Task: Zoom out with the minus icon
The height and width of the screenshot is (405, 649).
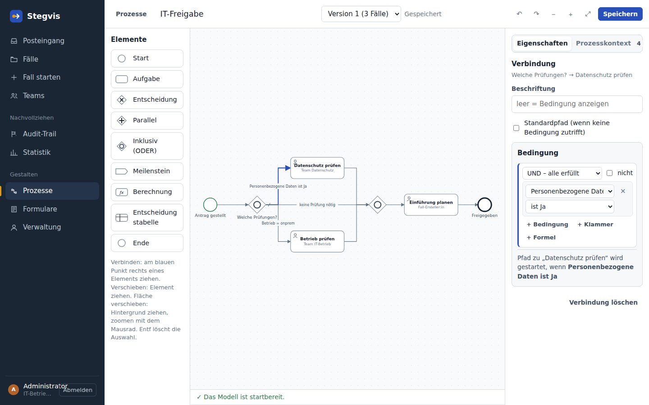Action: coord(553,14)
